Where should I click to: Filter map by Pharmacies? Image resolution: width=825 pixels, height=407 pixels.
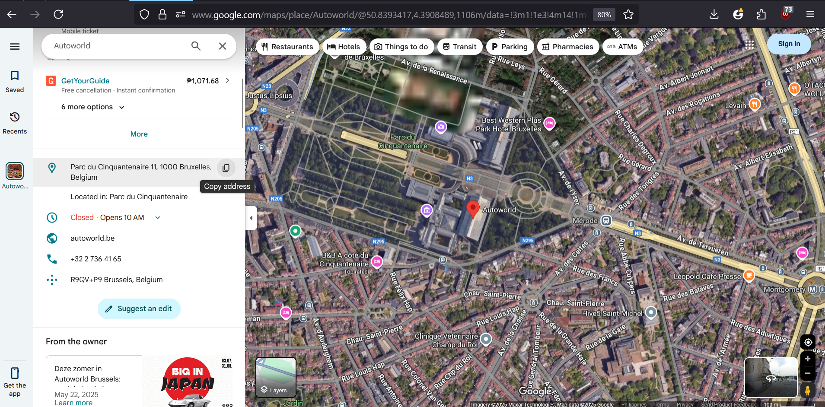(568, 47)
